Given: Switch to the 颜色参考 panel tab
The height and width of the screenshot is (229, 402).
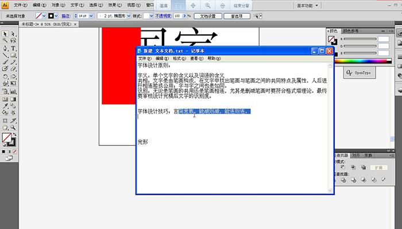Looking at the screenshot, I should [350, 31].
